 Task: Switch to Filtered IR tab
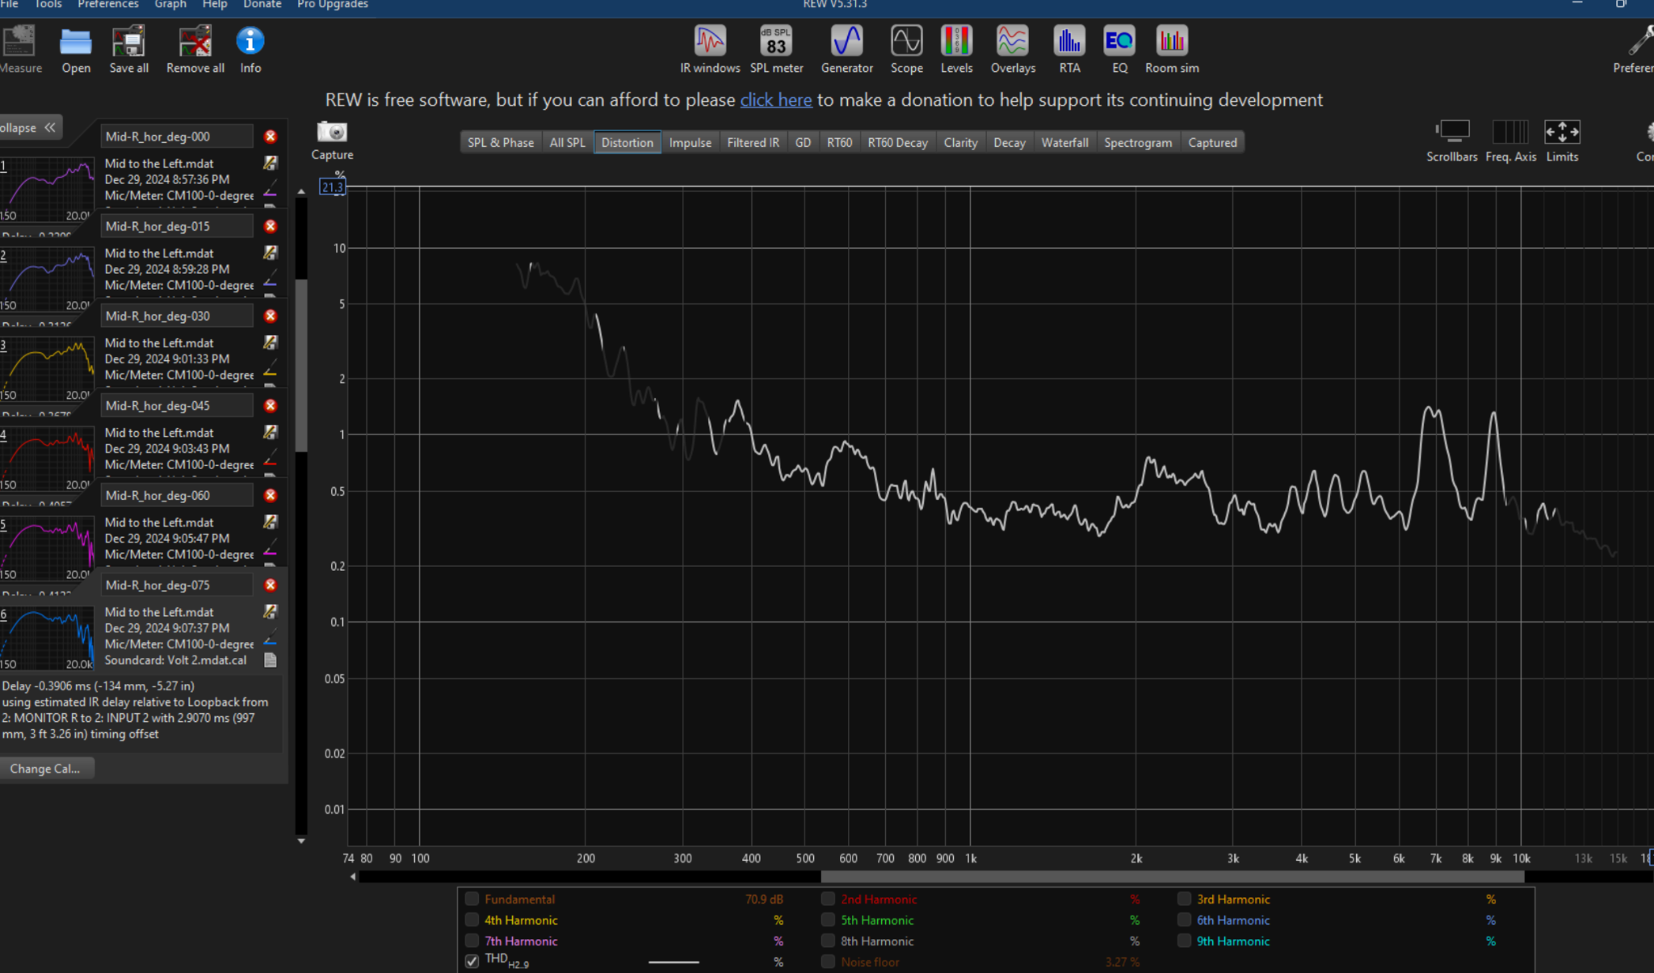click(753, 142)
